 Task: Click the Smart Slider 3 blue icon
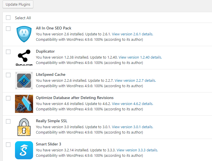click(24, 150)
